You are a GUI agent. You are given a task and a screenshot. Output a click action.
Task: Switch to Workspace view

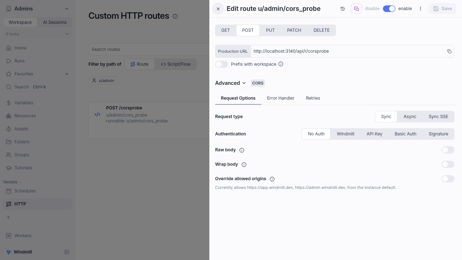(x=20, y=22)
